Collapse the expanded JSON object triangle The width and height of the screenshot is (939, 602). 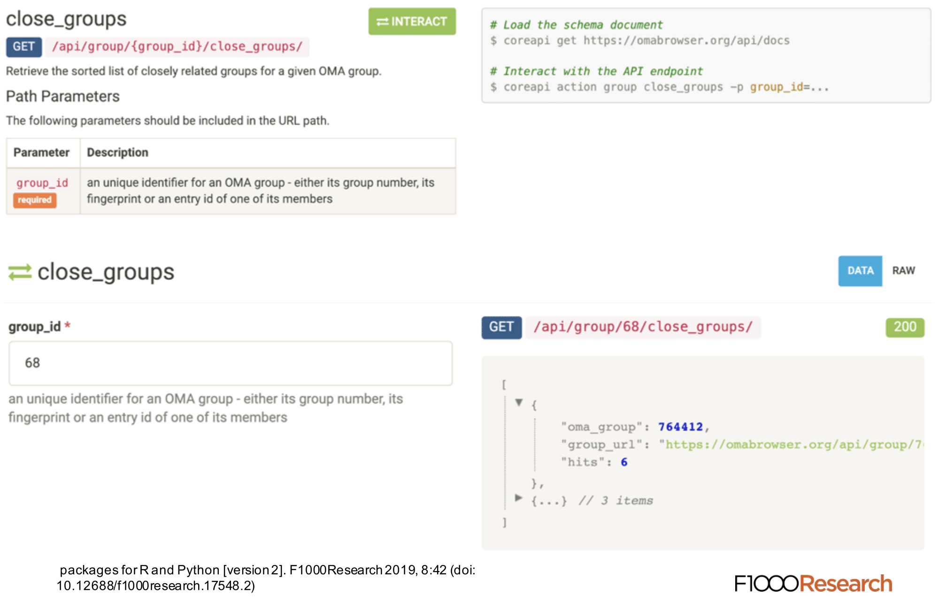click(x=519, y=402)
